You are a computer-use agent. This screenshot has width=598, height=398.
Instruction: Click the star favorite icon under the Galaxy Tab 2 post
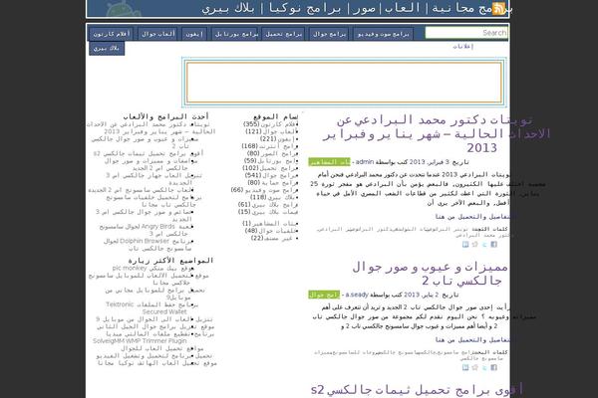click(474, 367)
